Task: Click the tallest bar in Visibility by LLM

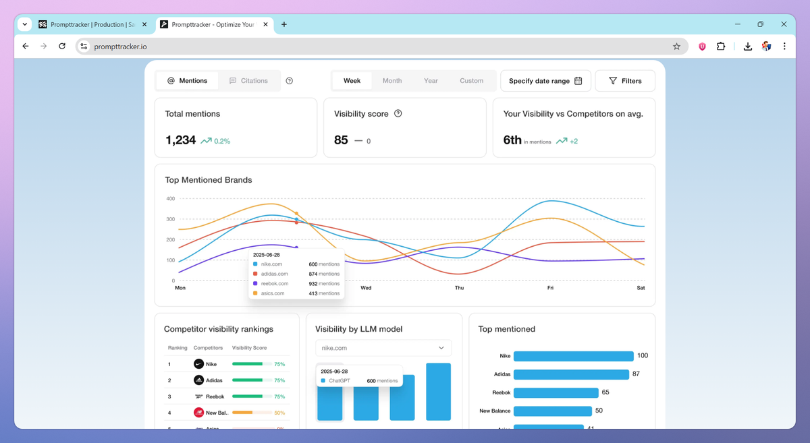Action: coord(438,392)
